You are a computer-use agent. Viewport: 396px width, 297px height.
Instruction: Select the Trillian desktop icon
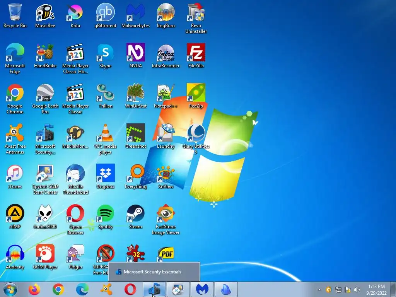105,96
